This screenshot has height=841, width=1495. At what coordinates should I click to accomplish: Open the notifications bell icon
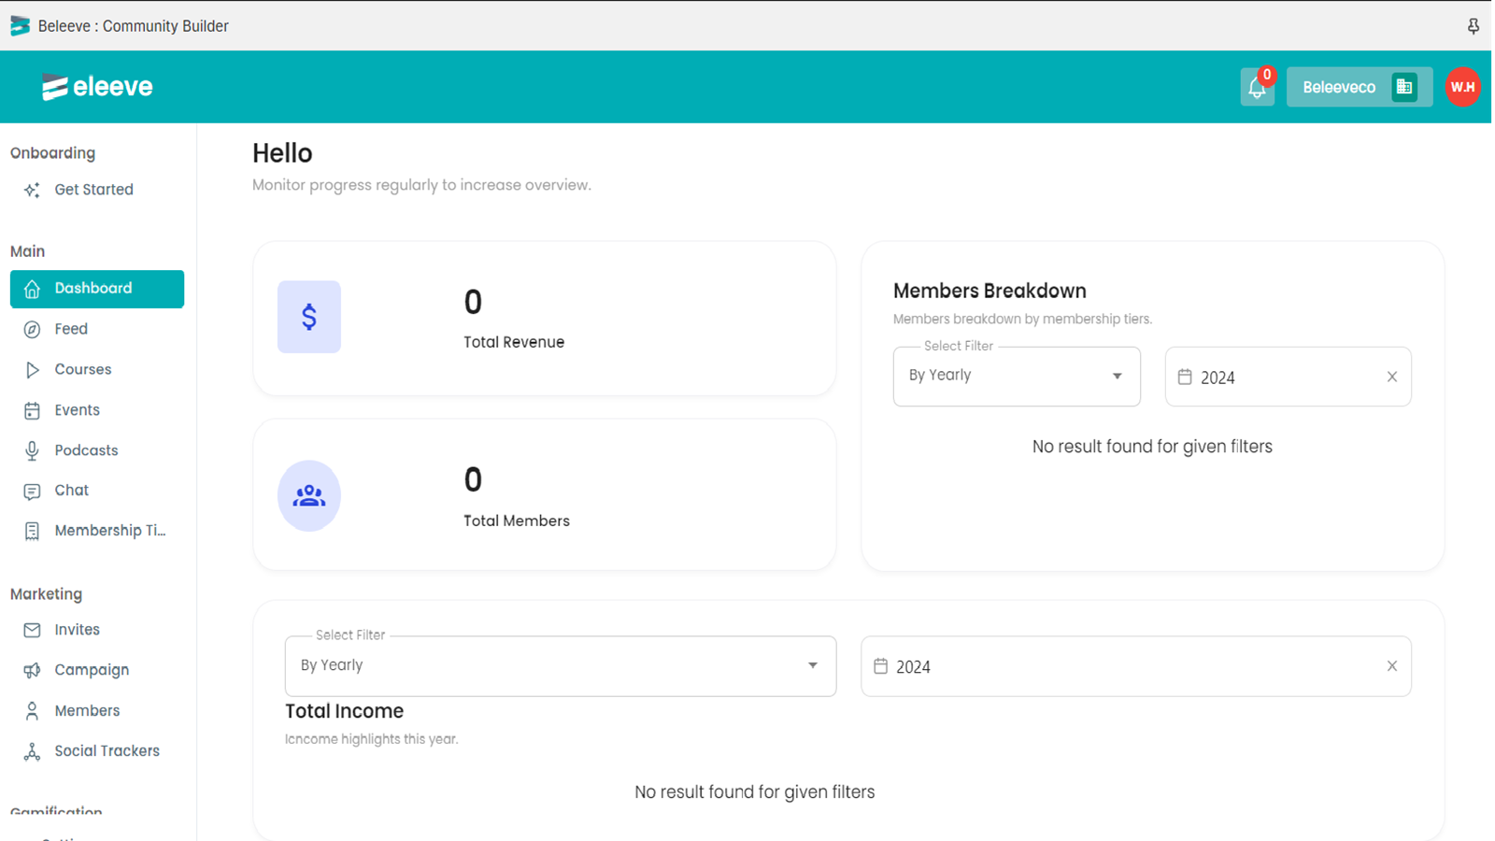[x=1257, y=87]
